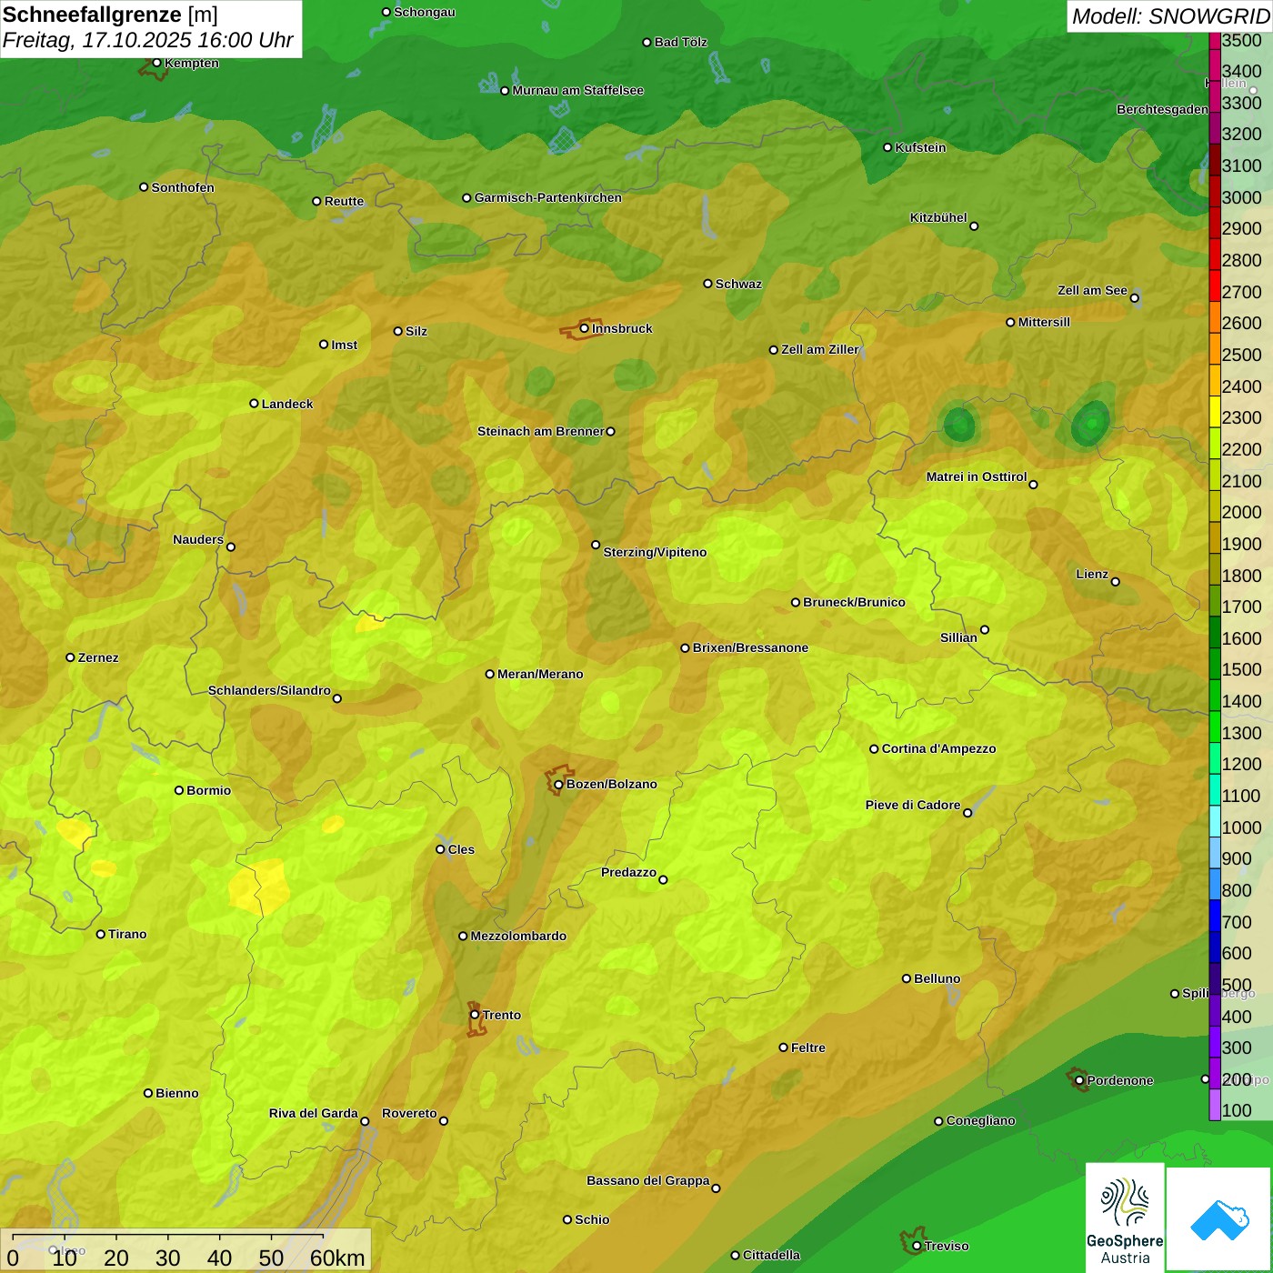Click the Treviso city marker
Image resolution: width=1273 pixels, height=1273 pixels.
tap(917, 1246)
